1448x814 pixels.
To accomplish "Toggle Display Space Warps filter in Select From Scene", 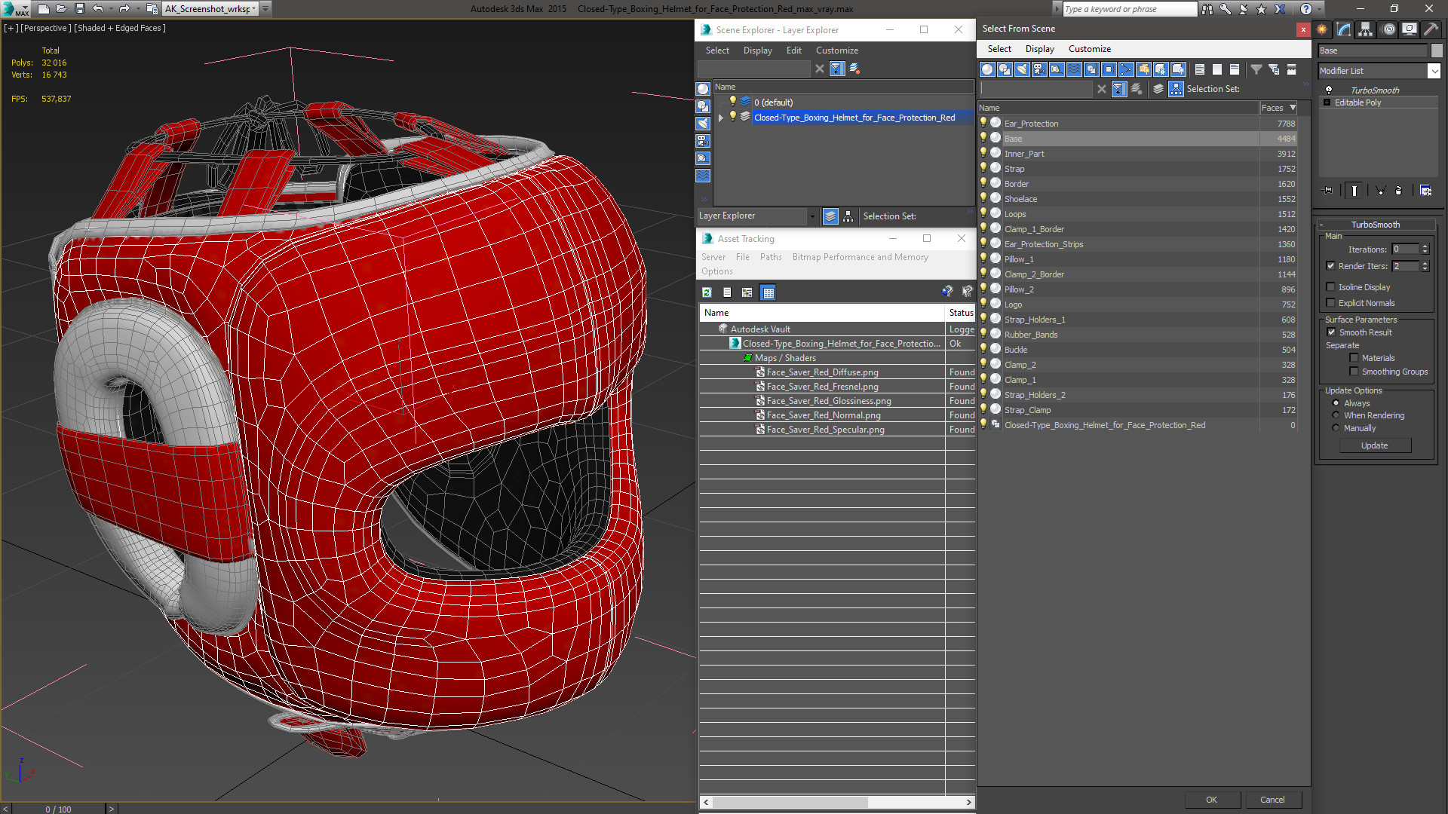I will point(1074,69).
